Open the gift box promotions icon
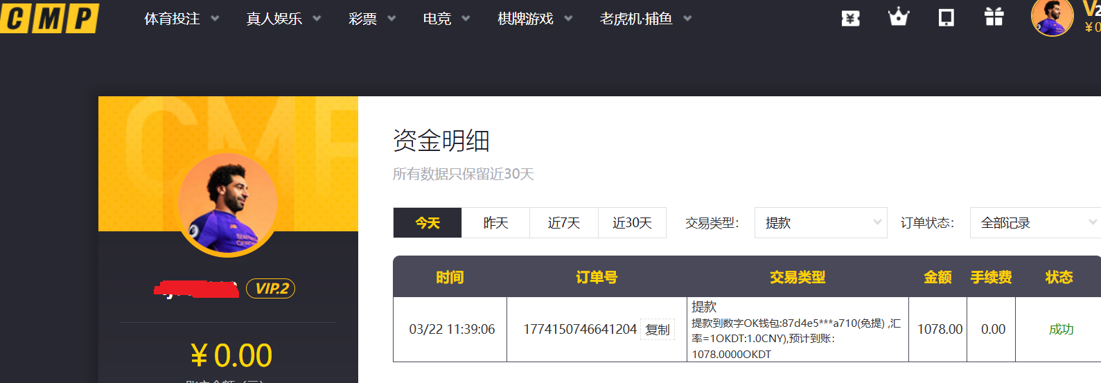Image resolution: width=1101 pixels, height=383 pixels. tap(994, 17)
